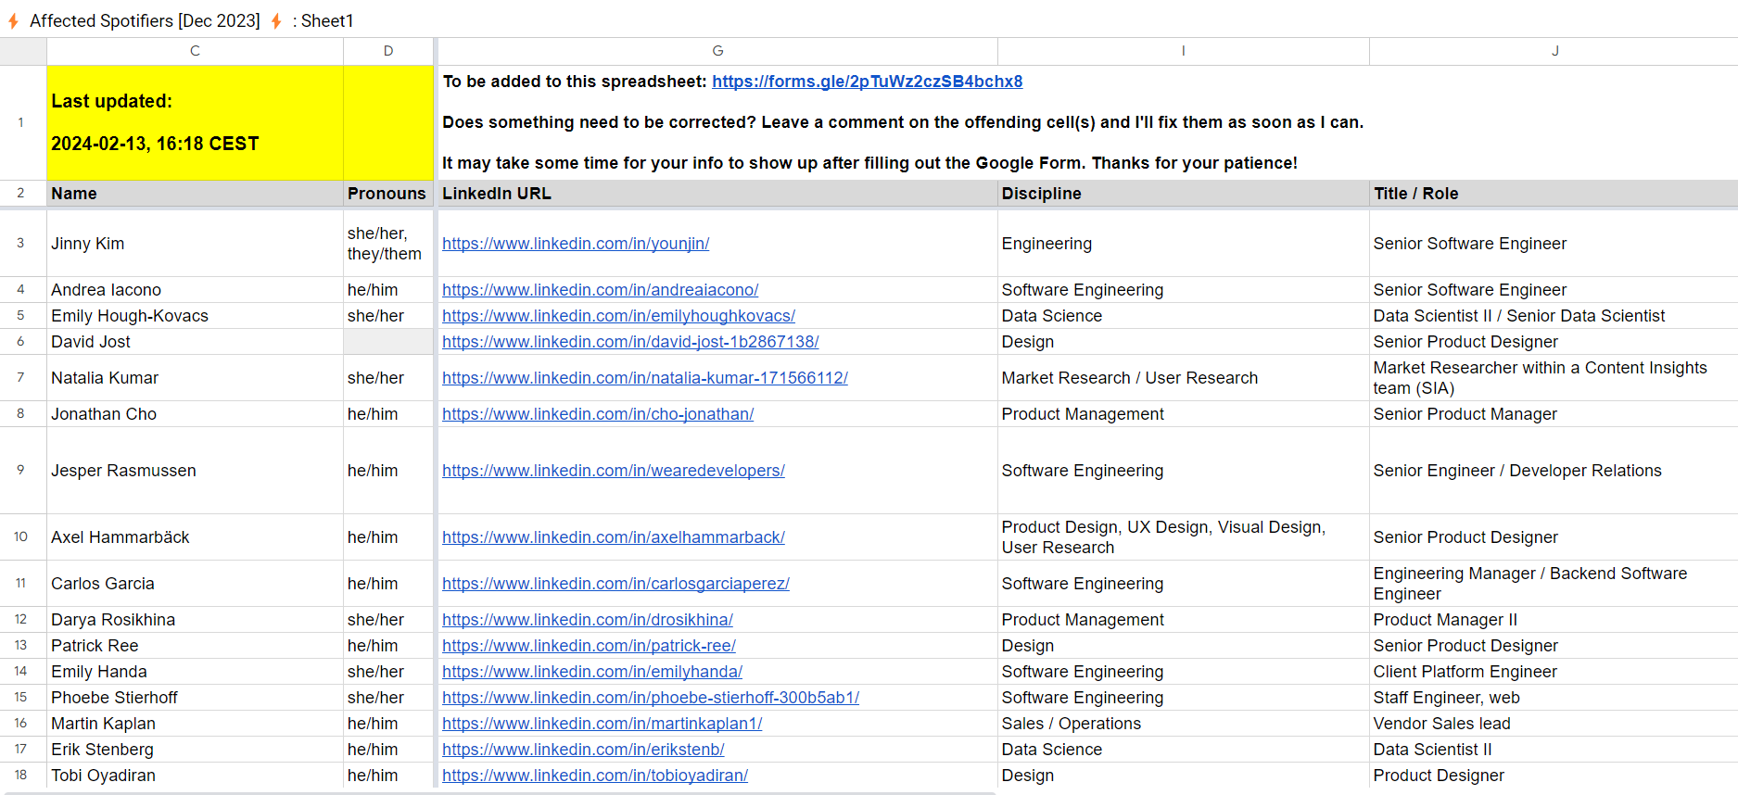Select row 18 header number

point(23,775)
